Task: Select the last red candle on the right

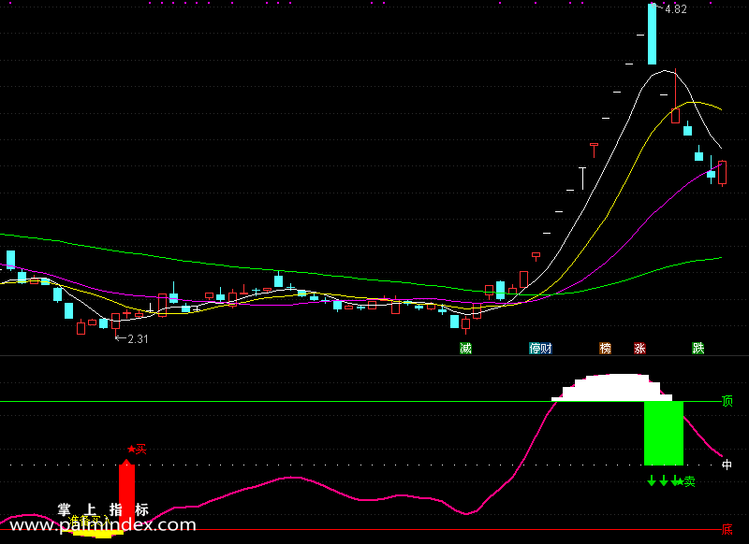Action: tap(722, 173)
